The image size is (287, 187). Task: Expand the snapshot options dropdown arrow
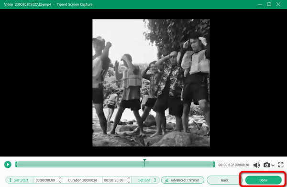click(x=273, y=165)
